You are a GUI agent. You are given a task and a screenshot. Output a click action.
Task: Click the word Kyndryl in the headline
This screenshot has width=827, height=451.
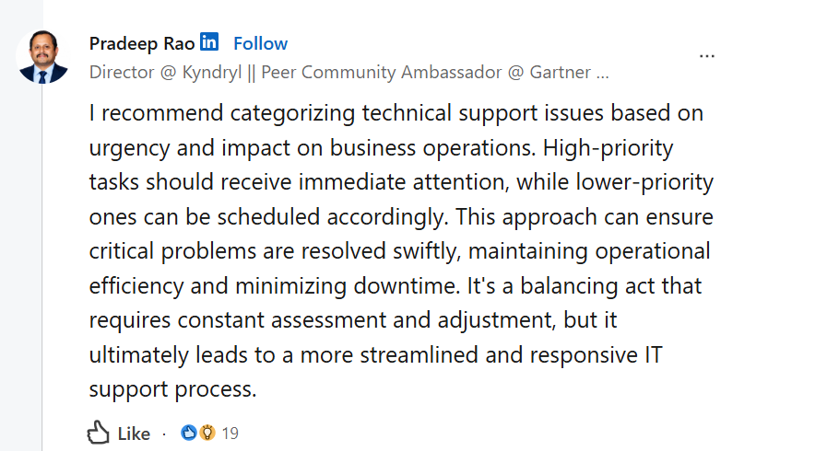[x=211, y=73]
